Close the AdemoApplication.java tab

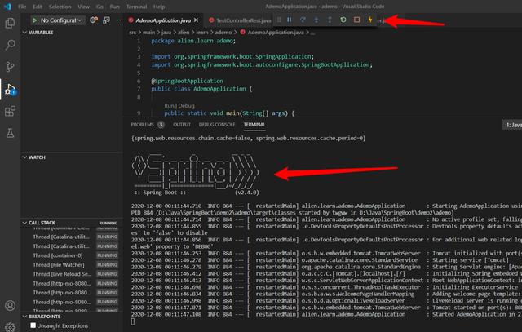coord(196,20)
